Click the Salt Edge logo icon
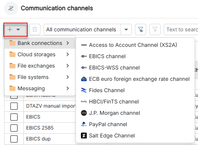Viewport: 198px width, 145px height. tap(84, 136)
